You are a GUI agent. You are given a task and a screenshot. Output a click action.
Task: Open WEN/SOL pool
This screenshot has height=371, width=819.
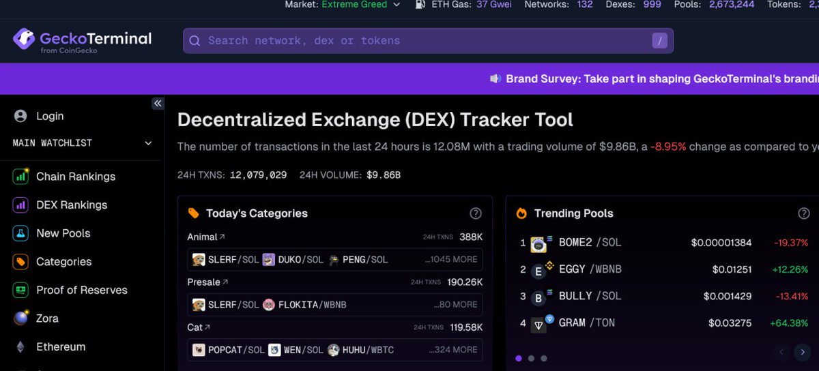tap(296, 350)
